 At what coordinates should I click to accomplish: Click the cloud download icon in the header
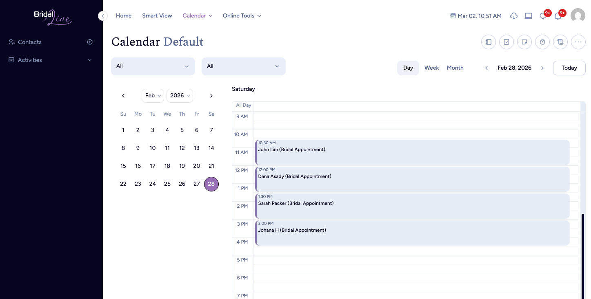pos(514,16)
